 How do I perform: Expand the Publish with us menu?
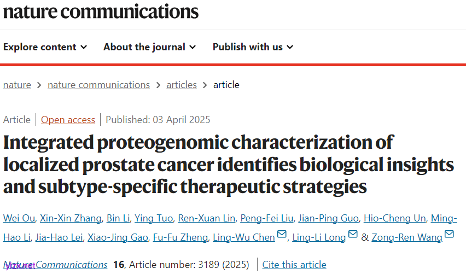click(253, 47)
